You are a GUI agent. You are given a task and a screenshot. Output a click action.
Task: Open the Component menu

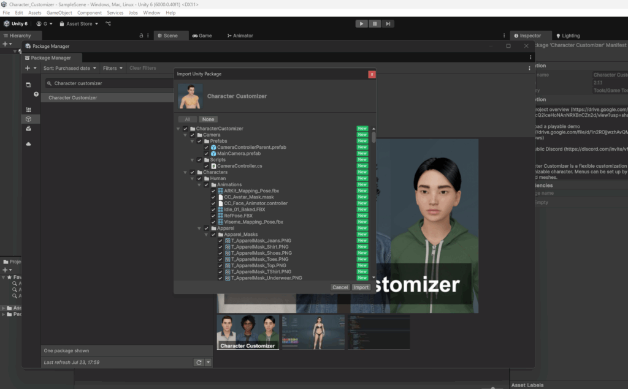tap(90, 13)
